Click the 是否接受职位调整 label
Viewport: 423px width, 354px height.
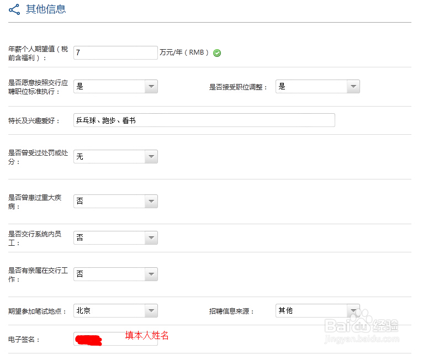238,87
